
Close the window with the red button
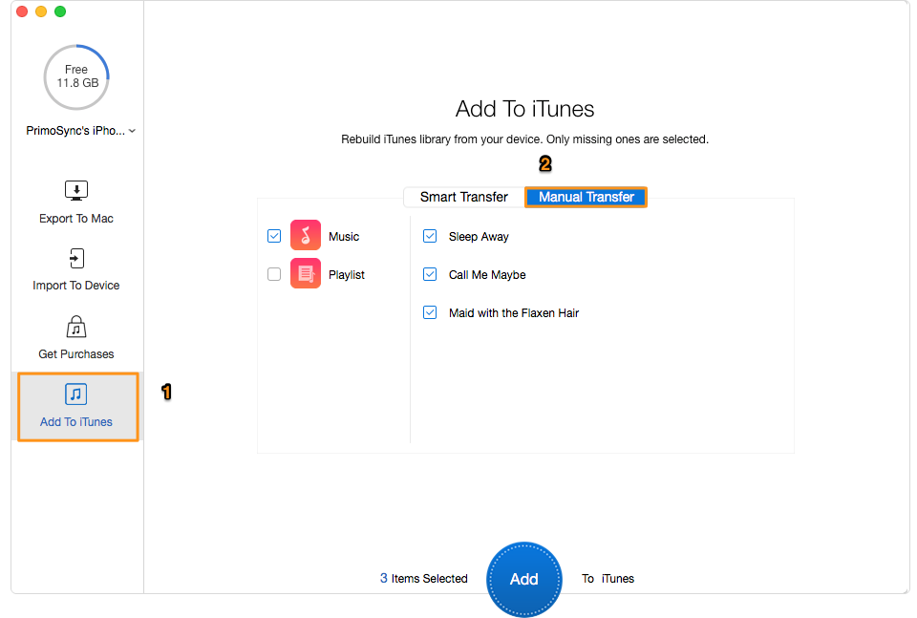pyautogui.click(x=22, y=11)
